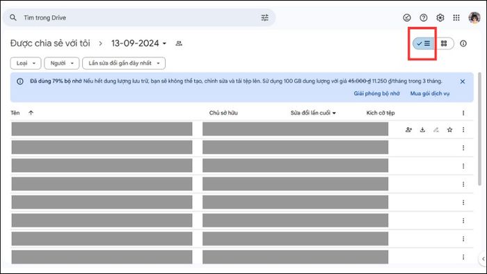Open Lần sửa đổi gần đây nhất filter

(124, 63)
